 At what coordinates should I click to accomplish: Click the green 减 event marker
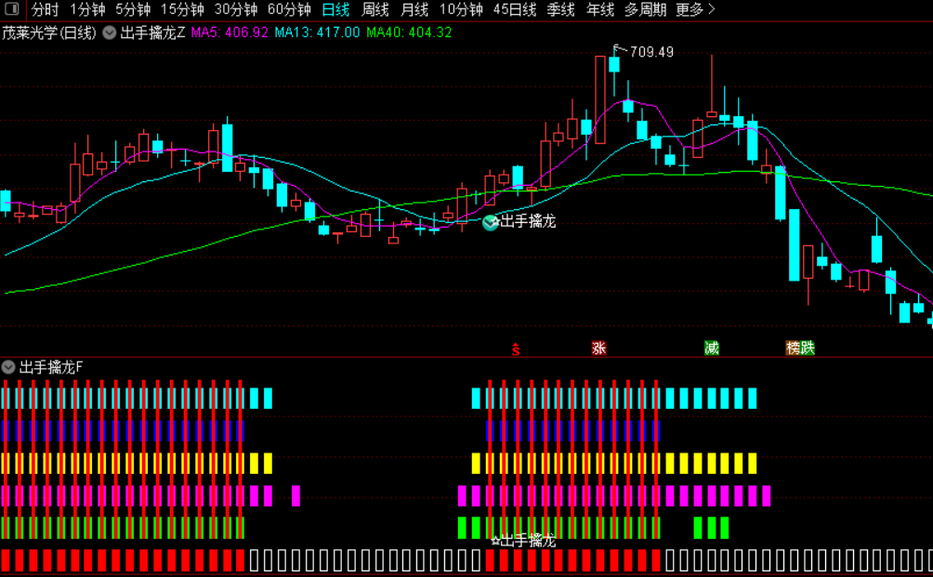[x=711, y=348]
